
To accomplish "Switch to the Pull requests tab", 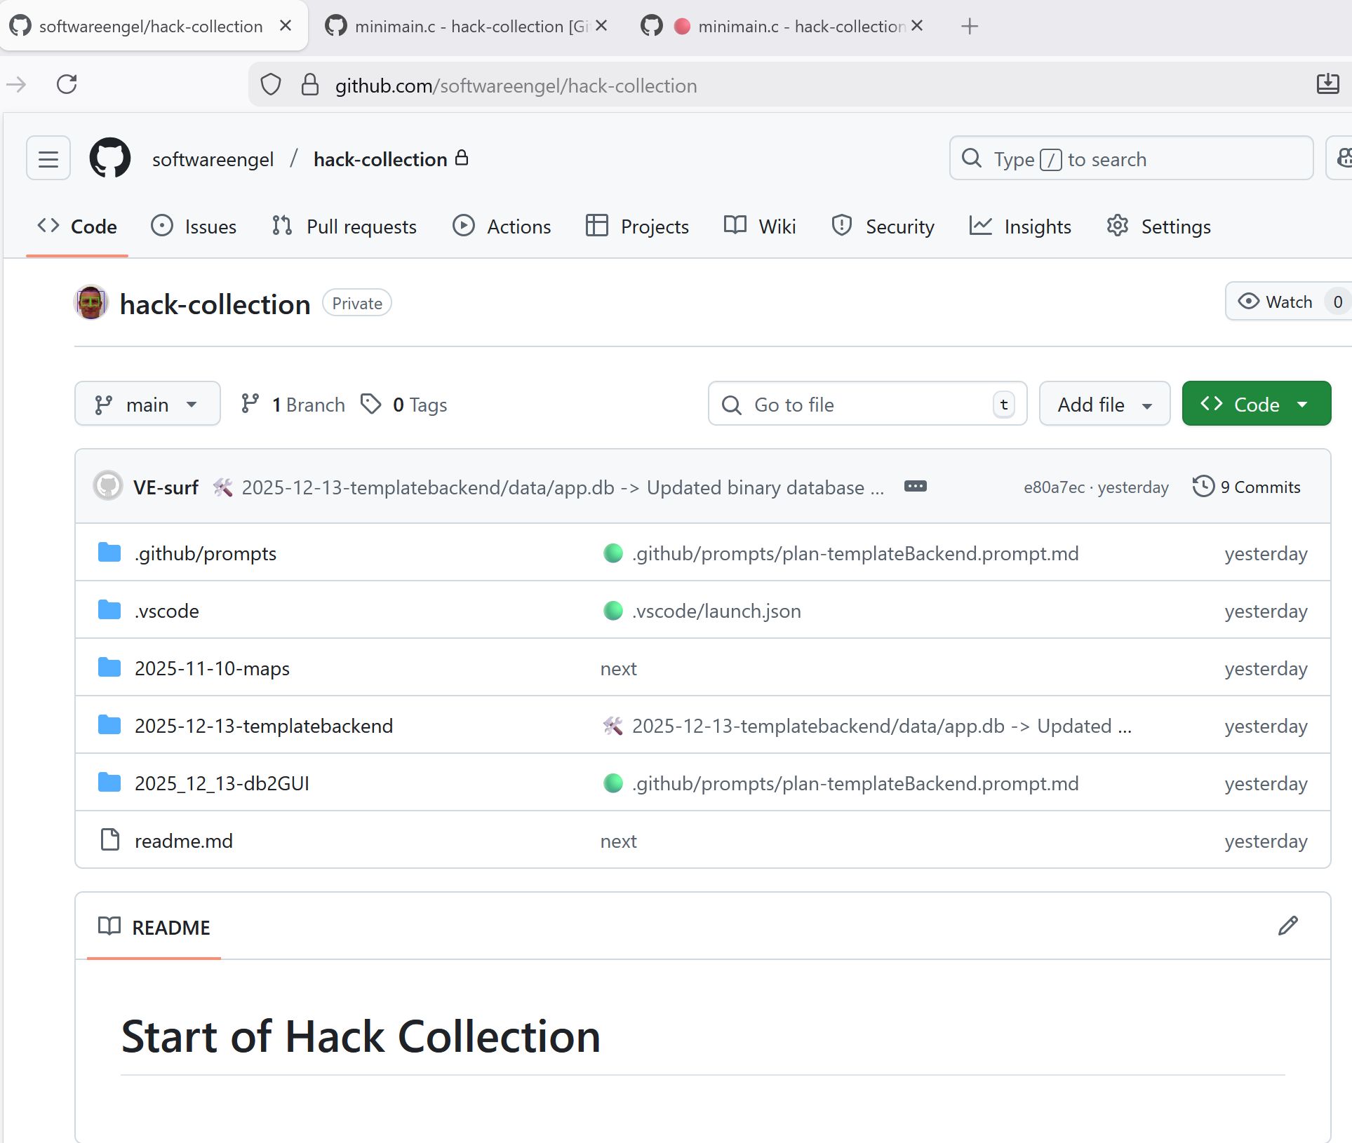I will 344,226.
